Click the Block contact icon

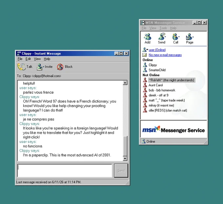pos(60,67)
